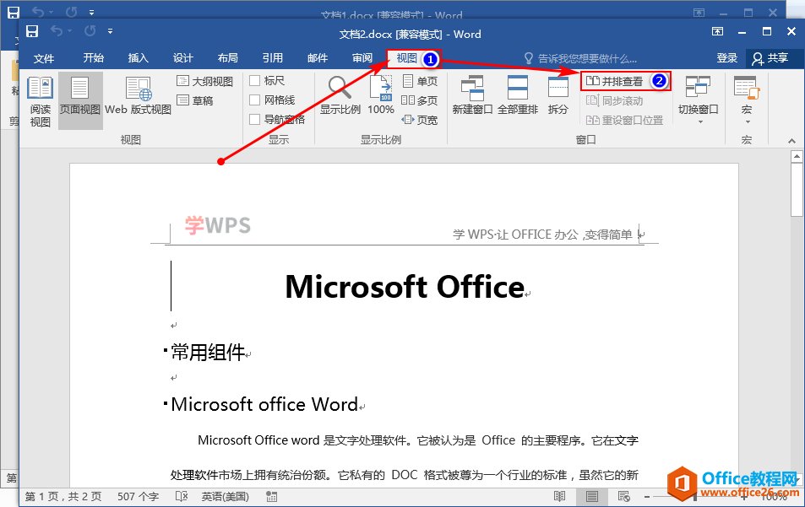Image resolution: width=805 pixels, height=507 pixels.
Task: Click the disabled 重设窗口位置 button
Action: (625, 120)
